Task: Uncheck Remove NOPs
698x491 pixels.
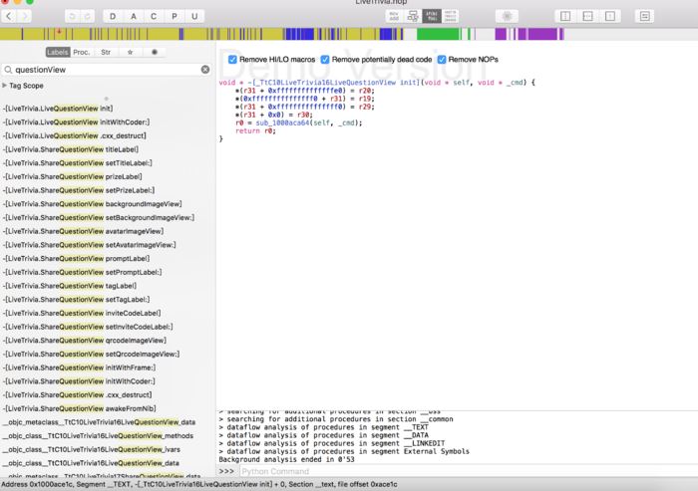Action: (442, 60)
